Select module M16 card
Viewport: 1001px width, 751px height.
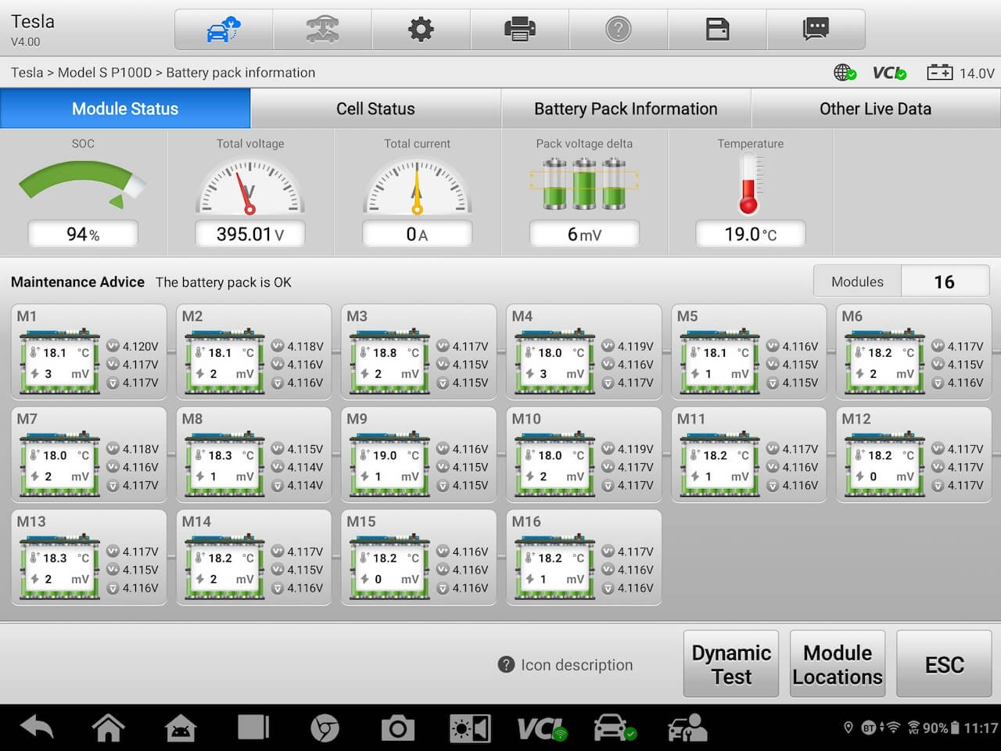[x=583, y=556]
